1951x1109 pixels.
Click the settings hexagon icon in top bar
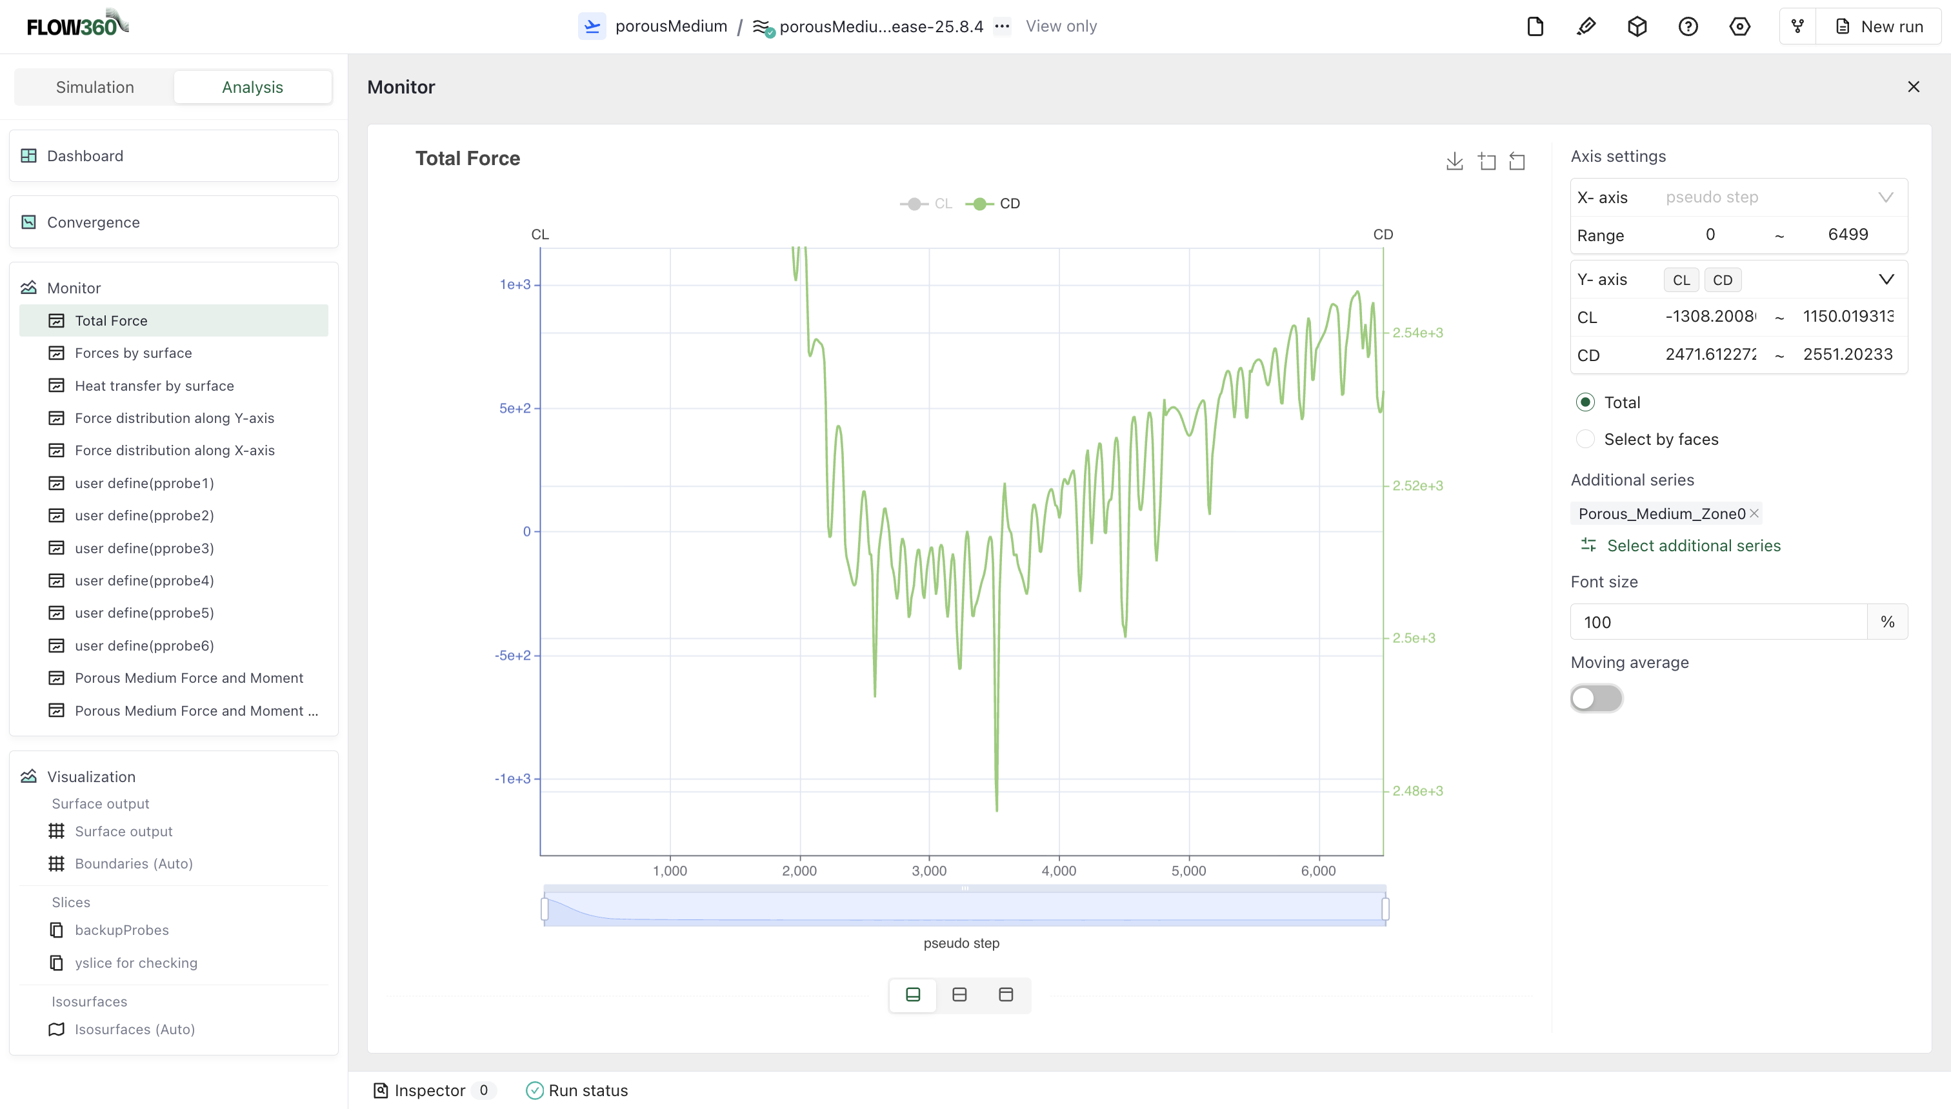click(1740, 26)
